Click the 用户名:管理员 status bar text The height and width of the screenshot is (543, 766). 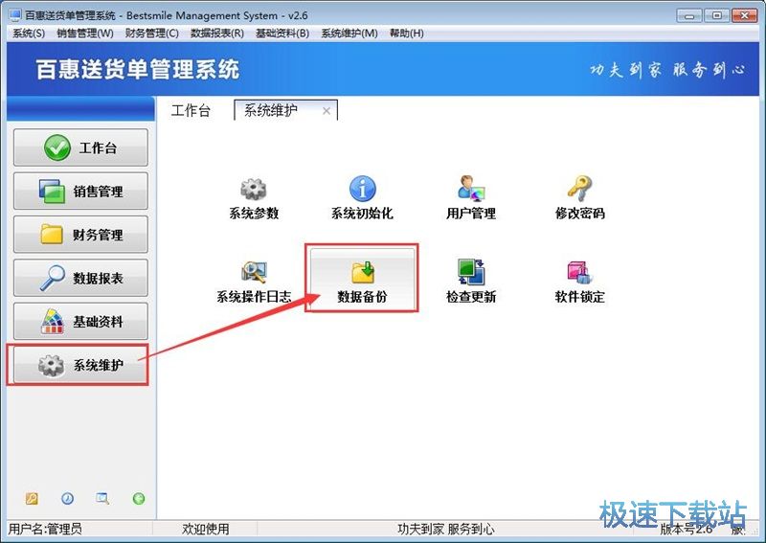tap(45, 529)
